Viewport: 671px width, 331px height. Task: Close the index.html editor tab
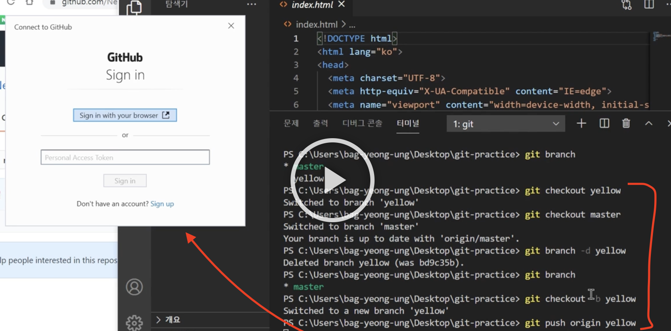tap(341, 4)
